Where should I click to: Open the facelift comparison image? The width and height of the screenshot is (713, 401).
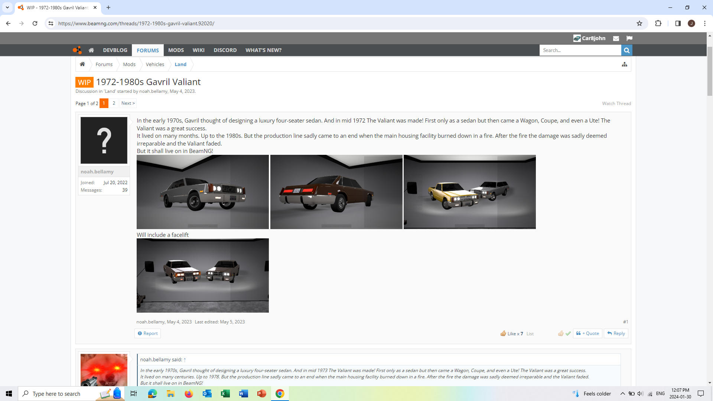tap(203, 276)
